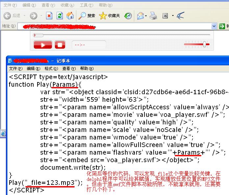The height and width of the screenshot is (195, 229).
Task: Open Notepad's File (文件) menu
Action: 15,69
